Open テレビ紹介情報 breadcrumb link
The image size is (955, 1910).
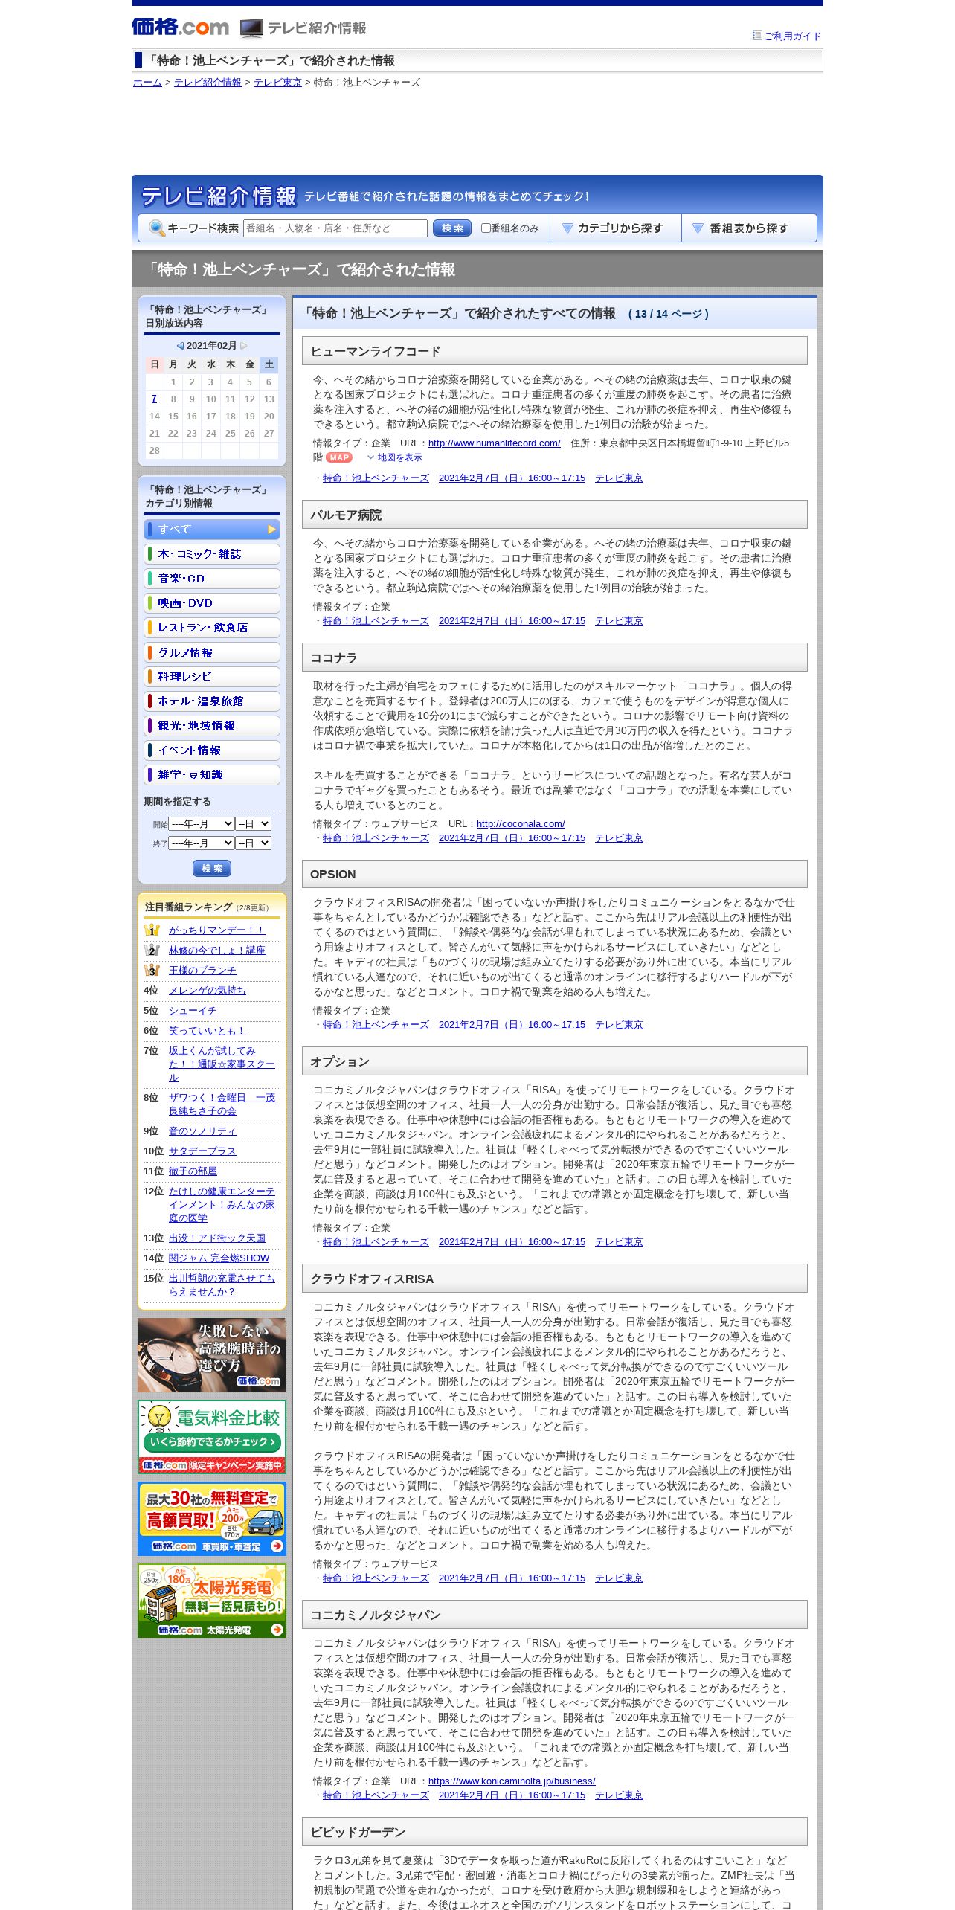tap(208, 83)
